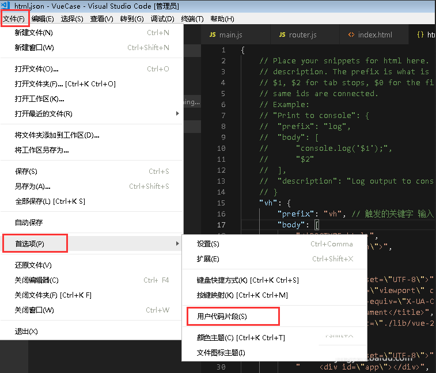Open the 转到(G) menu

(x=132, y=19)
